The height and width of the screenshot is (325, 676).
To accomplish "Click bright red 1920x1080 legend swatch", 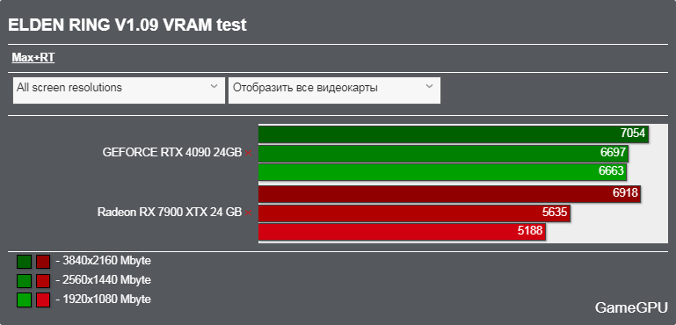I will click(x=43, y=300).
